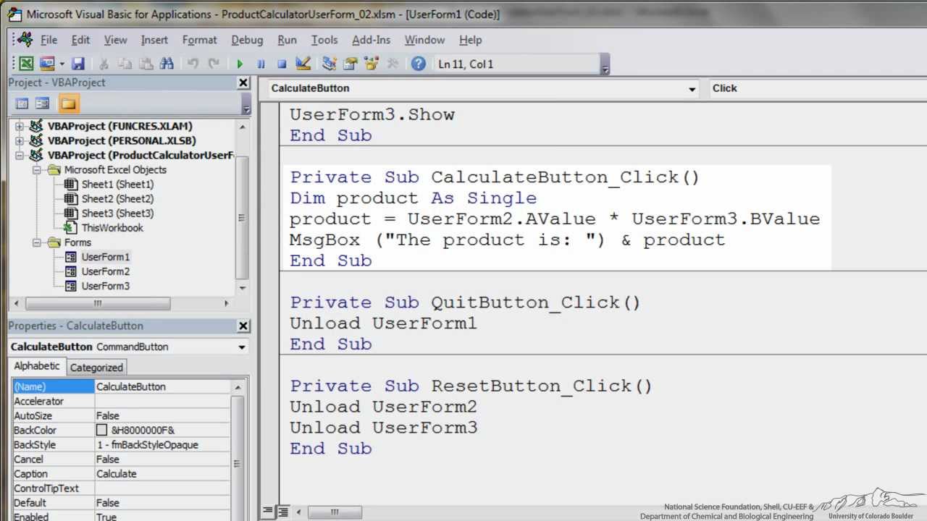
Task: Open the Run menu
Action: pyautogui.click(x=287, y=40)
